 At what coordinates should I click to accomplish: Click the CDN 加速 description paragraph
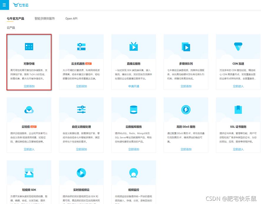[x=238, y=75]
